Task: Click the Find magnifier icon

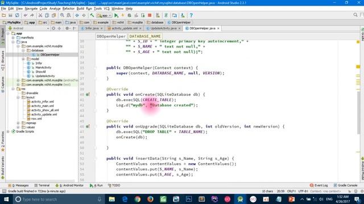Action: [62, 15]
